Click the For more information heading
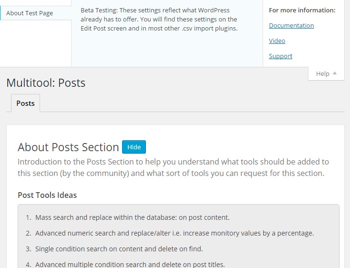 (302, 10)
